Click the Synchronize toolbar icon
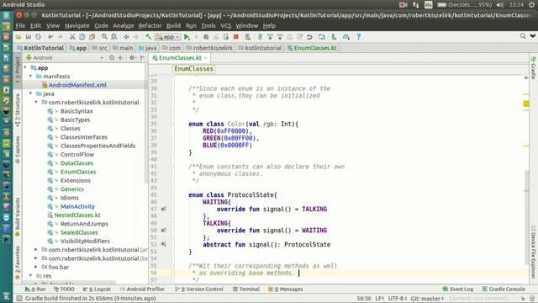538x303 pixels. click(x=38, y=37)
